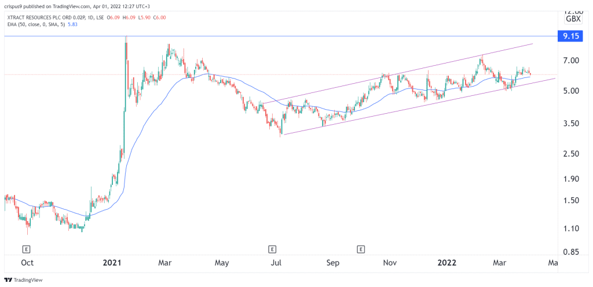Click the 2022 label on time axis
This screenshot has height=287, width=593.
tap(446, 262)
